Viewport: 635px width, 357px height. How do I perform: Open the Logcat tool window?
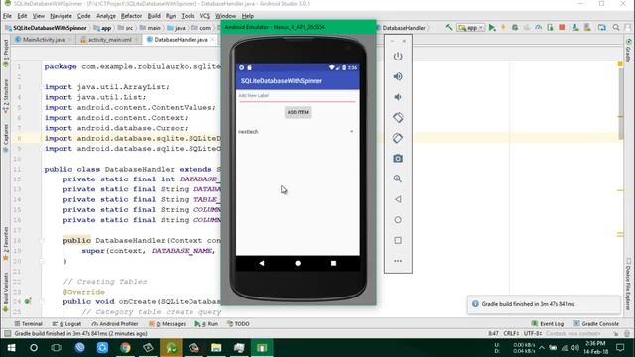pos(66,324)
